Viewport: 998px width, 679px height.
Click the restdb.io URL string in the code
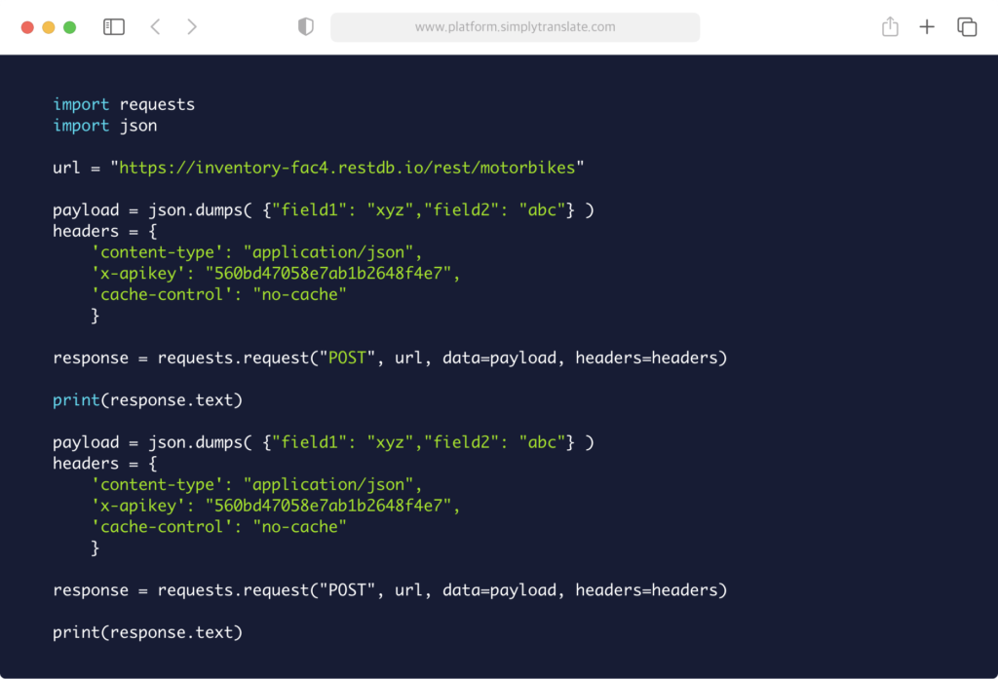click(x=348, y=167)
